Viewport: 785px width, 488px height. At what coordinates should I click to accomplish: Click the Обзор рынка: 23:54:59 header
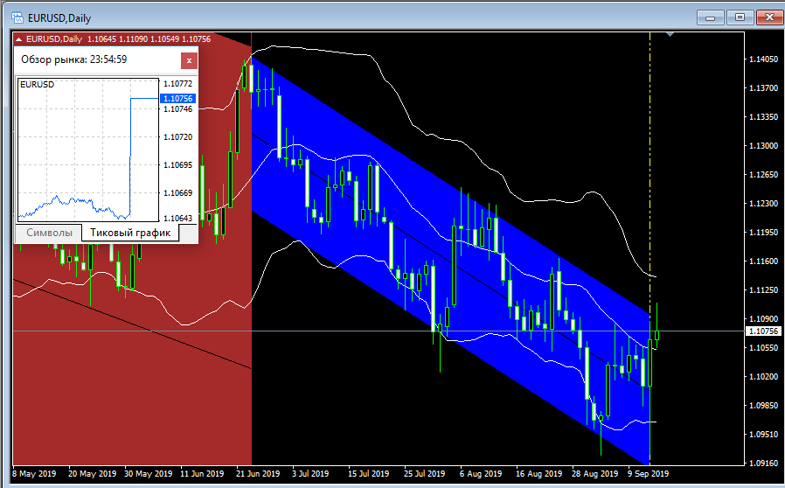tap(74, 59)
